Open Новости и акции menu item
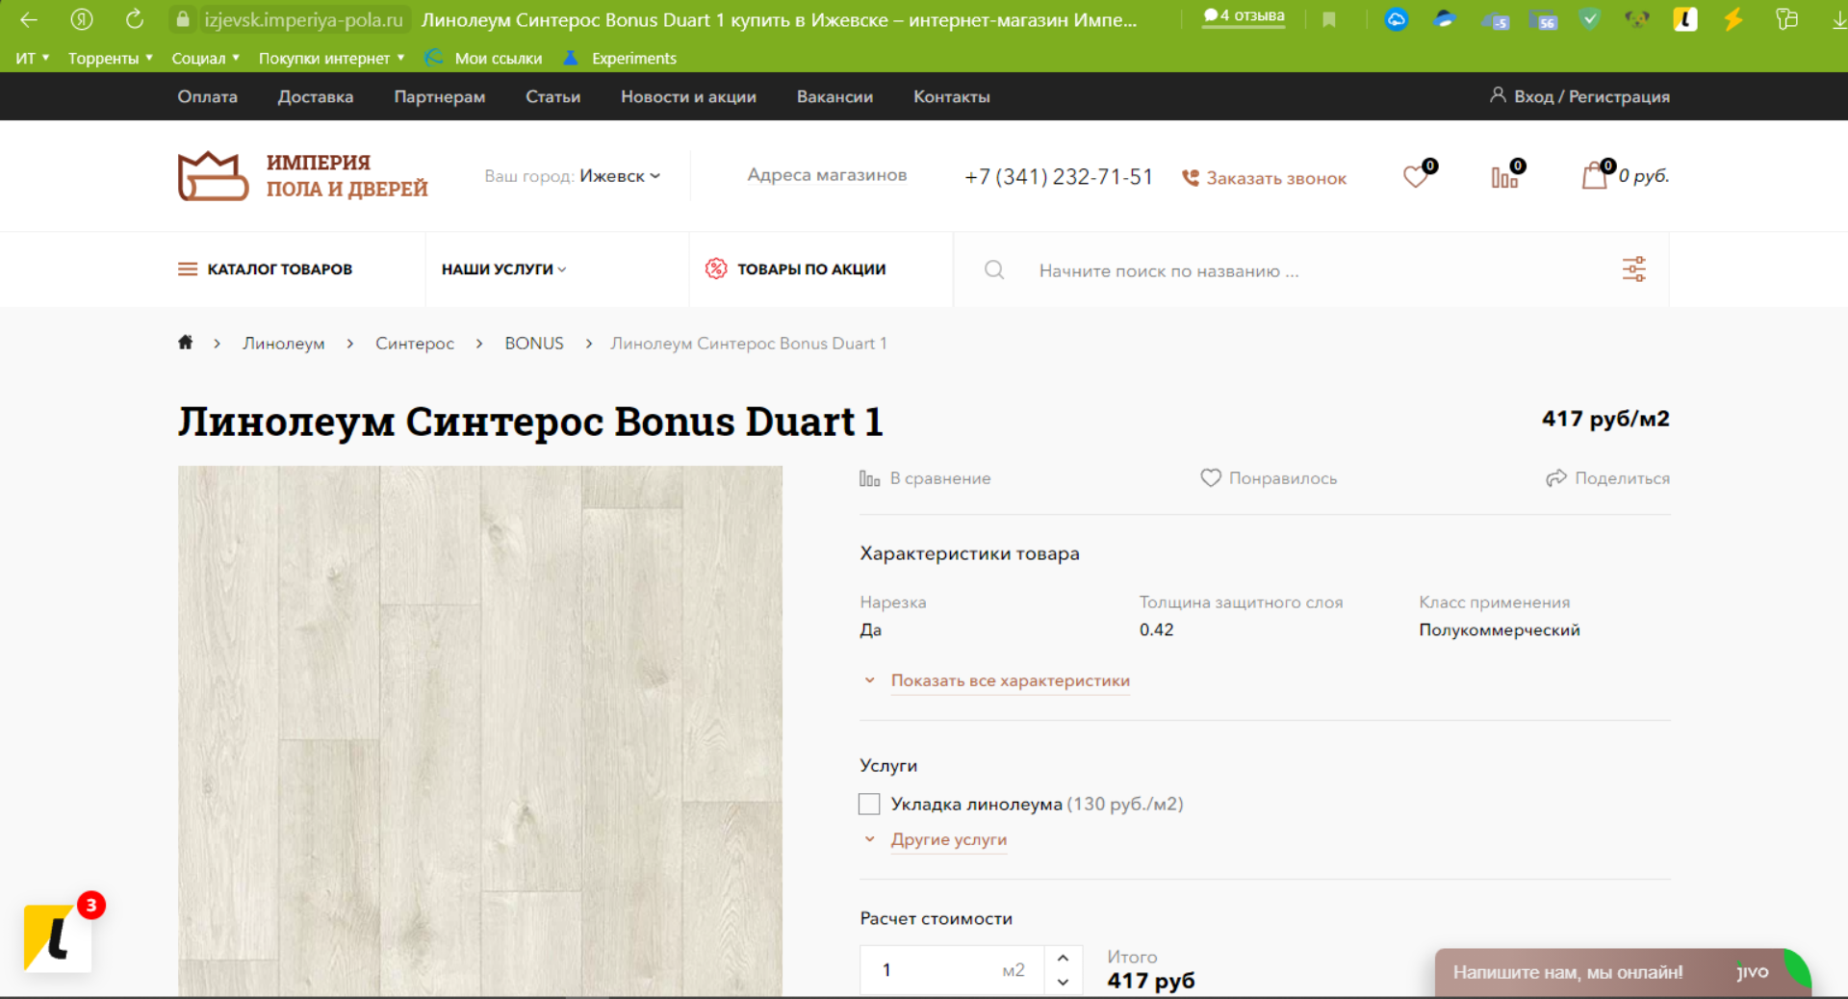The width and height of the screenshot is (1848, 999). tap(688, 96)
